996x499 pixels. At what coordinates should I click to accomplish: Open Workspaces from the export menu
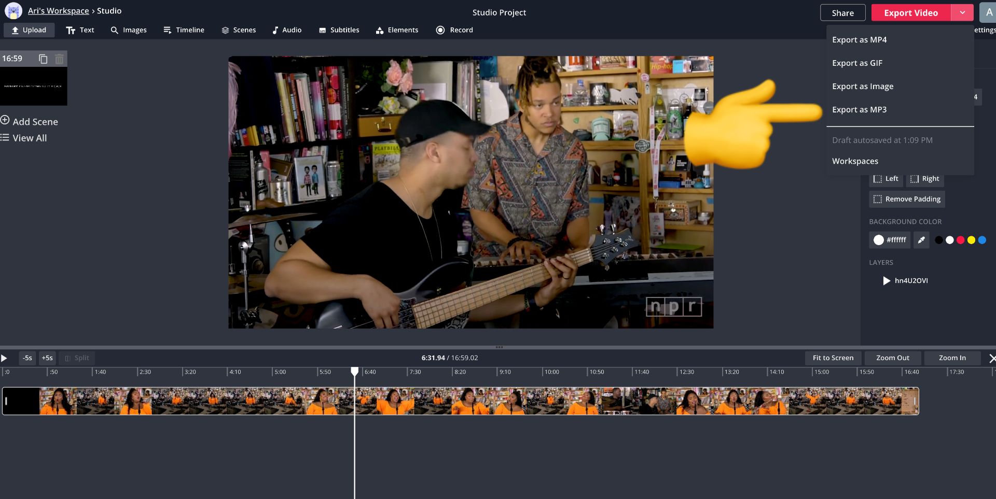(x=854, y=161)
